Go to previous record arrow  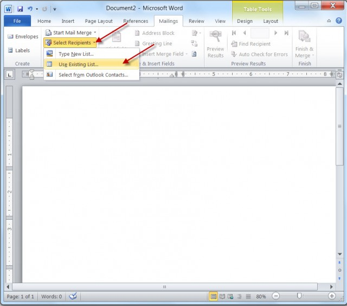tap(245, 33)
